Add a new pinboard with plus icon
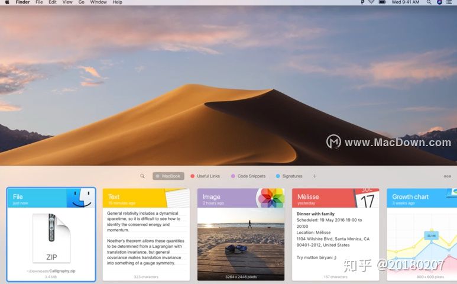Image resolution: width=457 pixels, height=284 pixels. (315, 176)
